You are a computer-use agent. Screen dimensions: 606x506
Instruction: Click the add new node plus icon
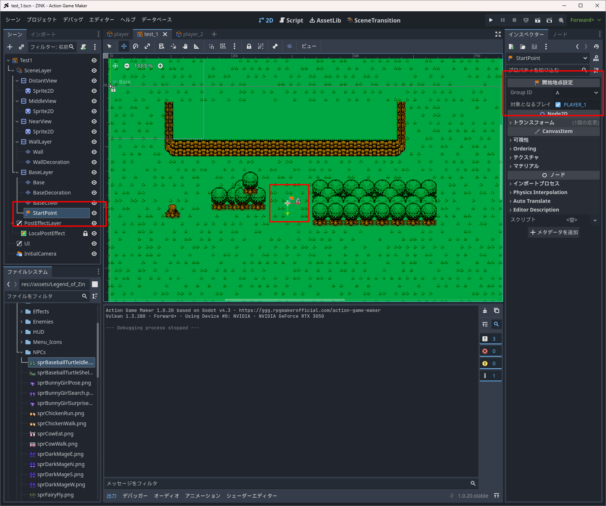[10, 47]
